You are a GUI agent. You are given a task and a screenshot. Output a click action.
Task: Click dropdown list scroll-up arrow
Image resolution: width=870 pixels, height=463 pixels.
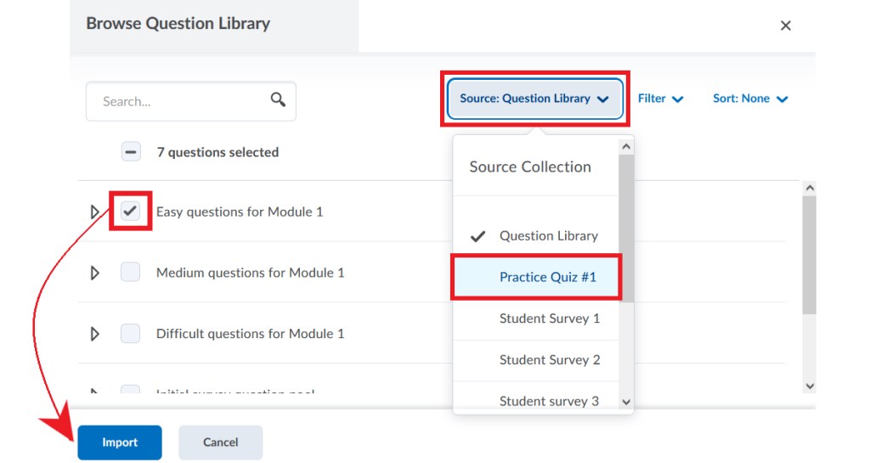[x=626, y=147]
